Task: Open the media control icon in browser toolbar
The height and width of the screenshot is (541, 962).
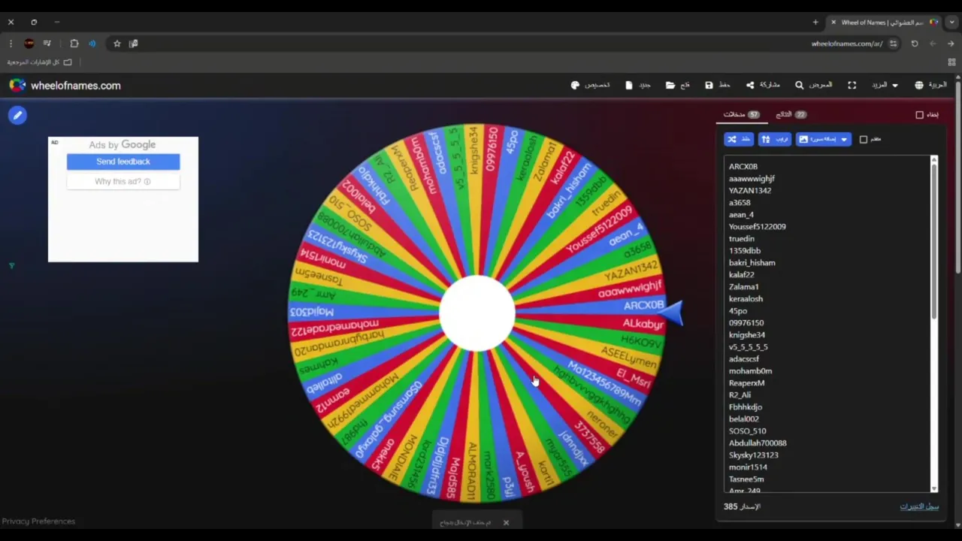Action: coord(47,44)
